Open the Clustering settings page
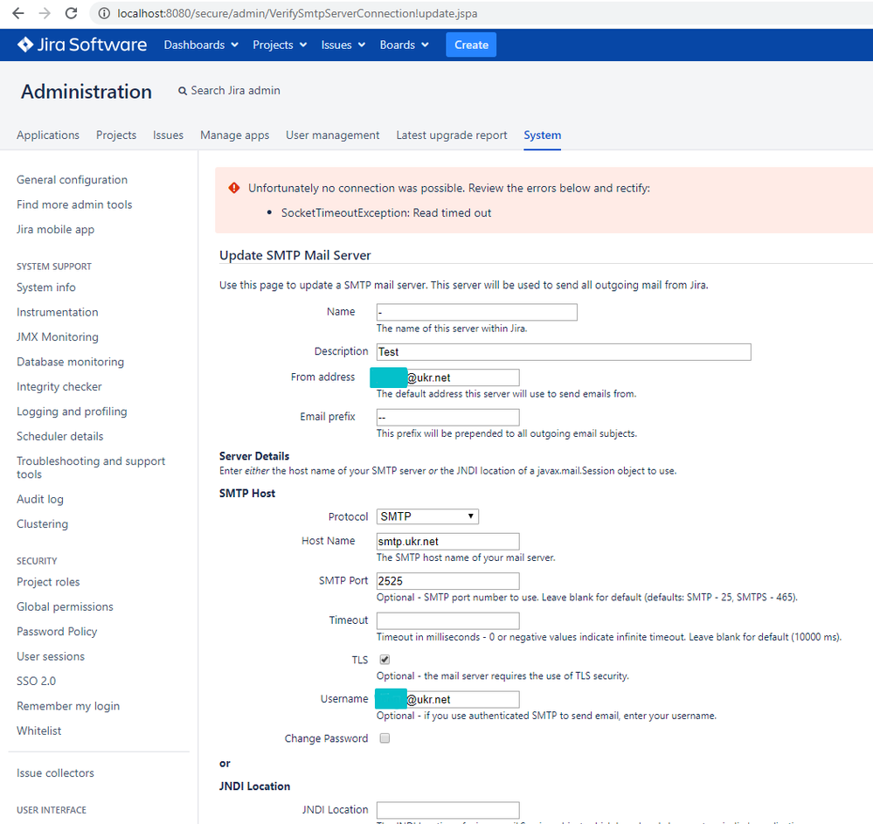Viewport: 873px width, 824px height. tap(42, 523)
